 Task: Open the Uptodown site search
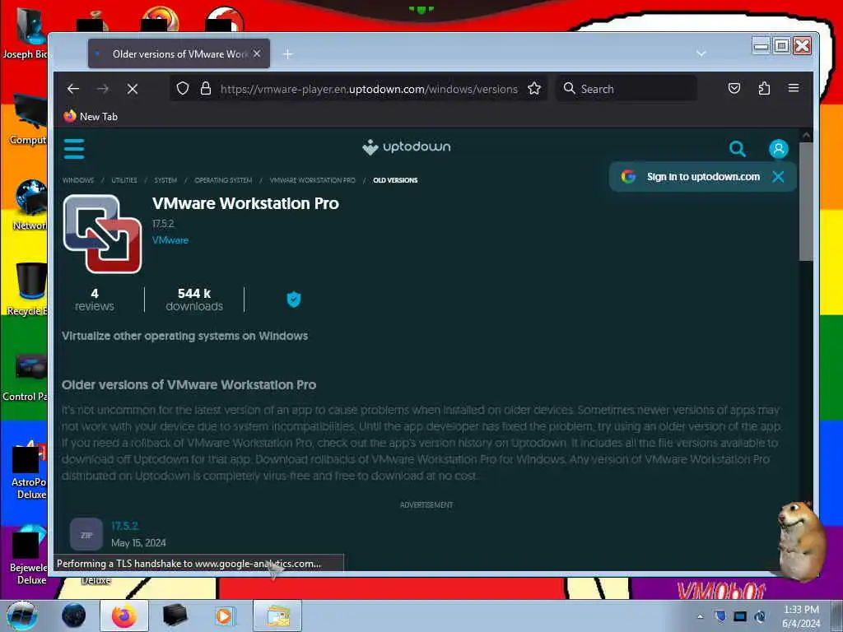pyautogui.click(x=737, y=149)
